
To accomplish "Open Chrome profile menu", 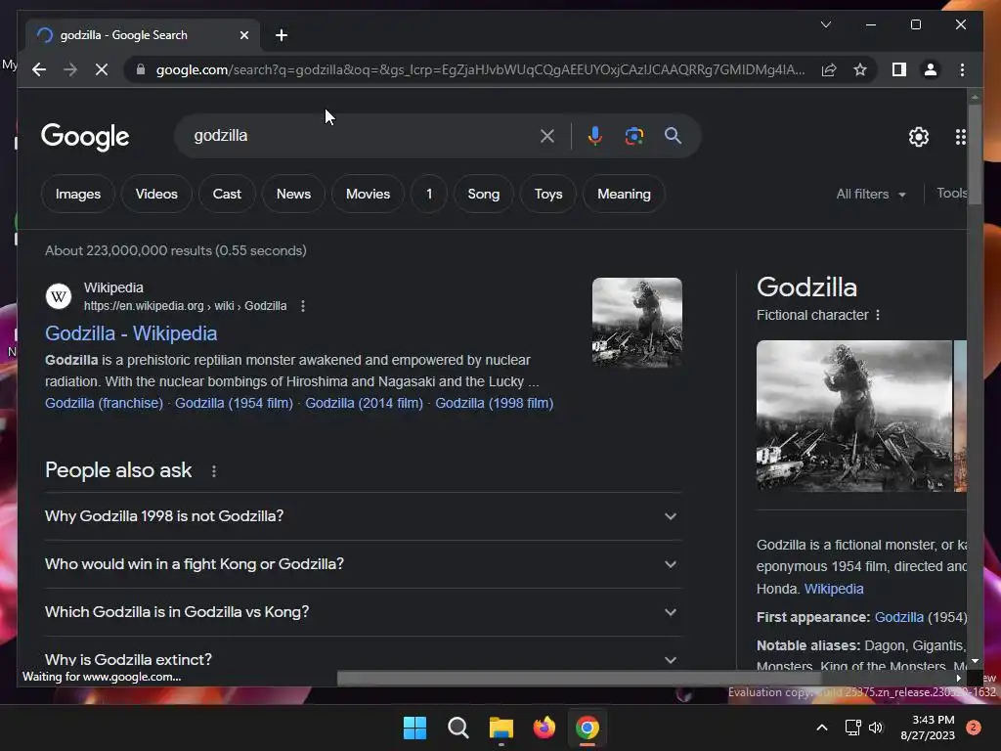I will point(931,69).
